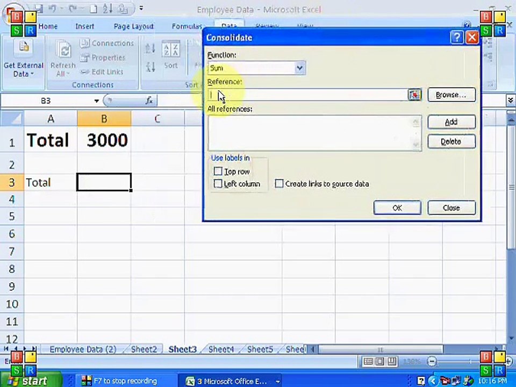
Task: Click the Delete button in Consolidate
Action: [451, 141]
